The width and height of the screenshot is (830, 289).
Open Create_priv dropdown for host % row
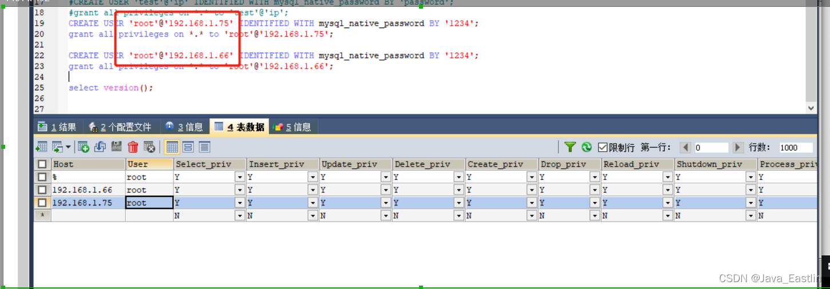coord(532,177)
